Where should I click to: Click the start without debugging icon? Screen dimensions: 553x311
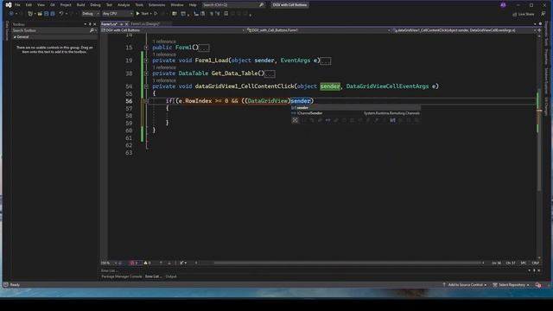click(x=156, y=14)
